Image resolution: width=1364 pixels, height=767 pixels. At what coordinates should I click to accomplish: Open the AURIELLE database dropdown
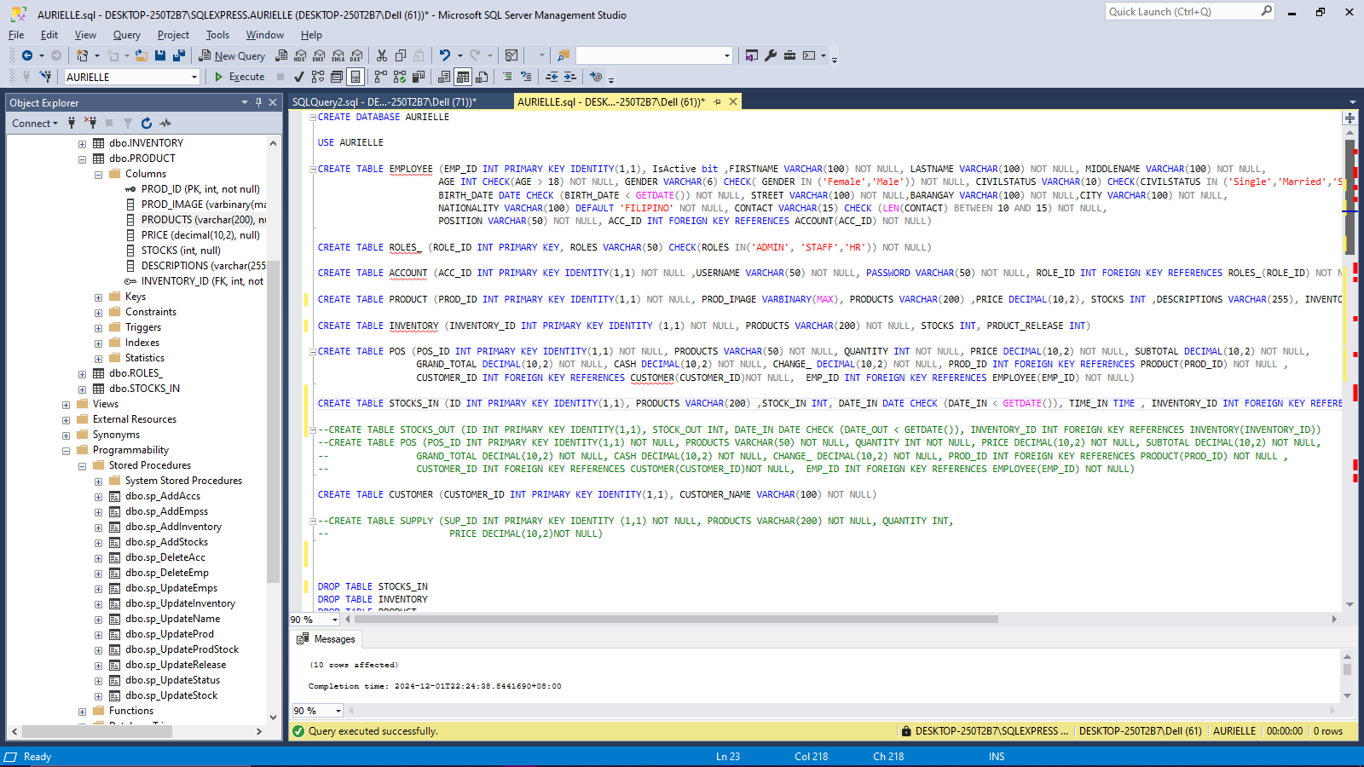pyautogui.click(x=194, y=78)
